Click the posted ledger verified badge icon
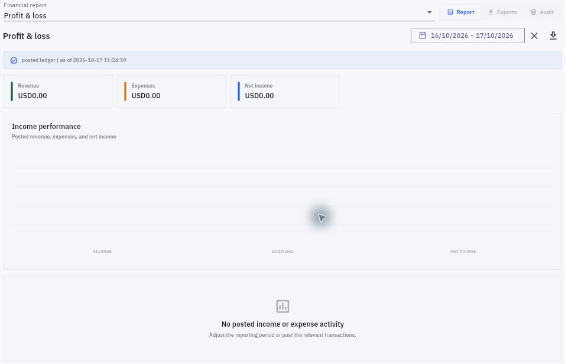The height and width of the screenshot is (364, 565). click(x=14, y=60)
